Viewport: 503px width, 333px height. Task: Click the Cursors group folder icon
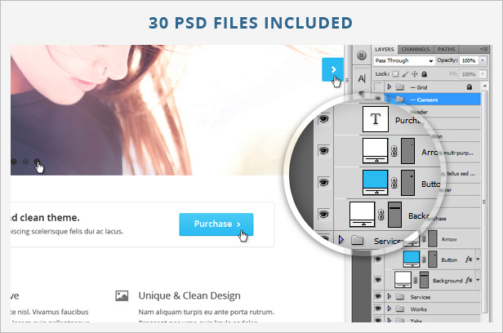coord(399,100)
